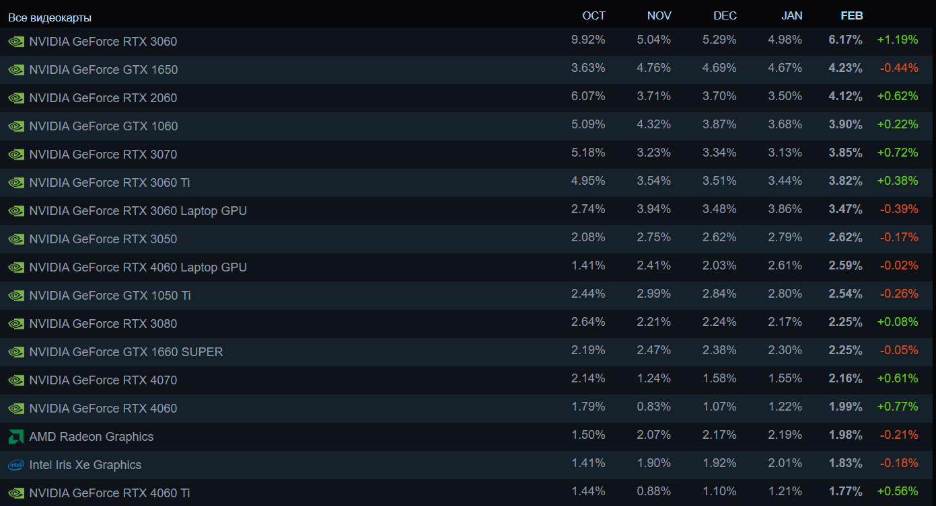
Task: Click the NVIDIA logo next to GTX 1650
Action: [x=16, y=70]
